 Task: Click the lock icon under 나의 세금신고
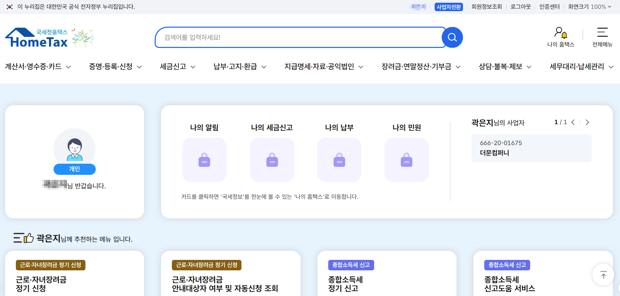272,160
